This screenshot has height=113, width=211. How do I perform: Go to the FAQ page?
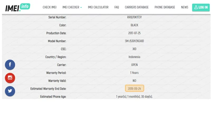click(x=117, y=7)
